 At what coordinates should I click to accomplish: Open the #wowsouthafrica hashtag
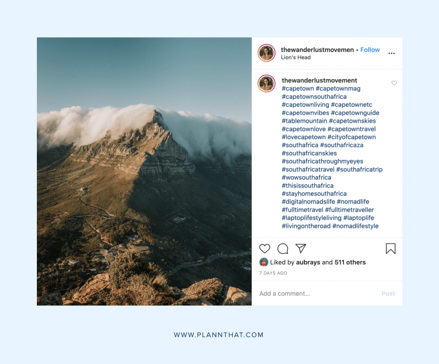(306, 178)
